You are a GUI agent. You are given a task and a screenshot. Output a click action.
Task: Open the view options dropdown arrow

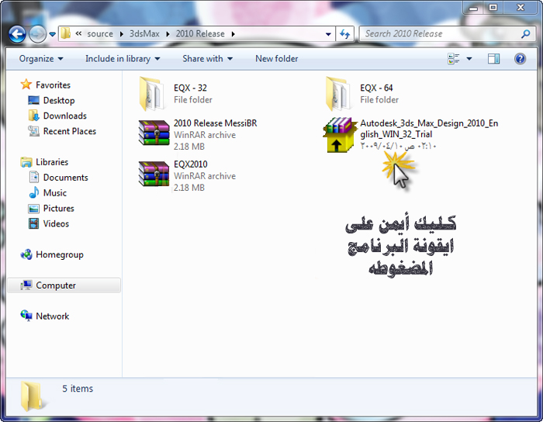click(x=469, y=58)
